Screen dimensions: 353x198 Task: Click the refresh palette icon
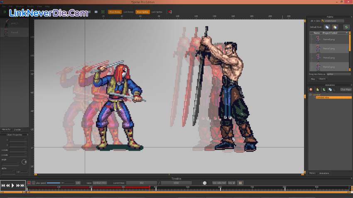pyautogui.click(x=346, y=27)
